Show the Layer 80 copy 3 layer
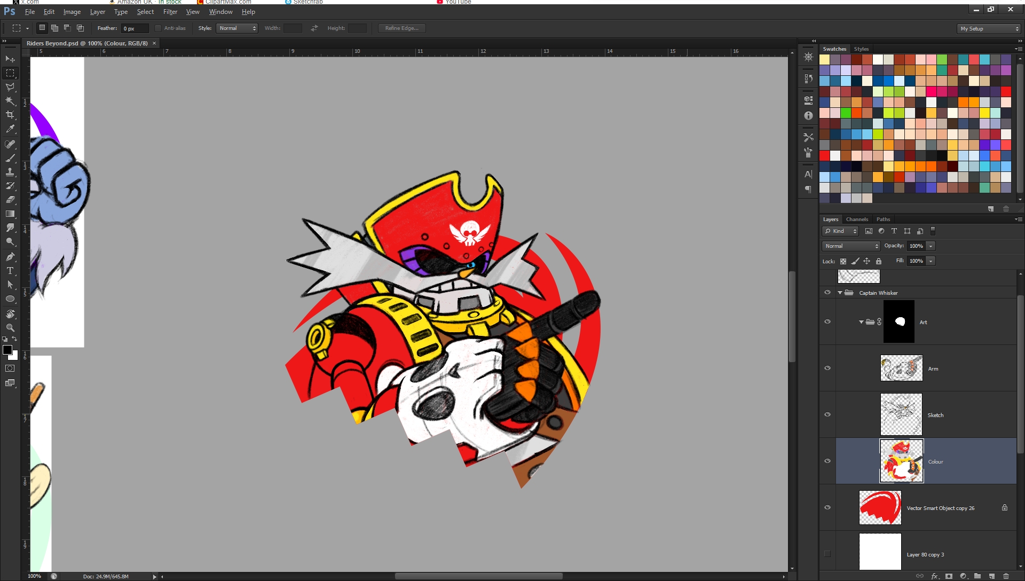1025x581 pixels. 827,554
